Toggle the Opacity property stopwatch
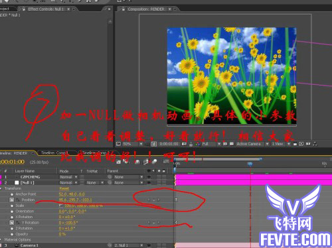 12,234
